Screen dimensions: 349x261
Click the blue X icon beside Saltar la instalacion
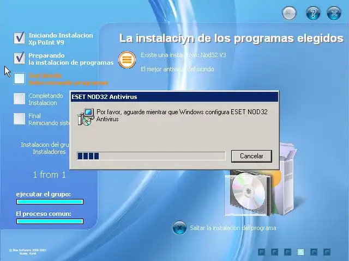point(179,228)
